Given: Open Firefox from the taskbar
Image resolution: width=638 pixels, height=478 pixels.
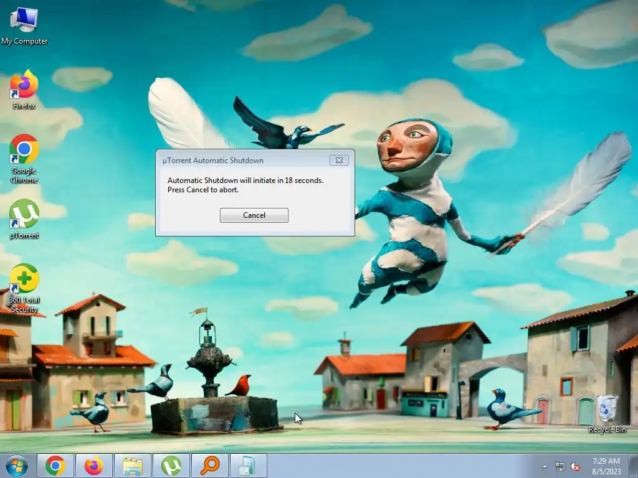Looking at the screenshot, I should 94,466.
